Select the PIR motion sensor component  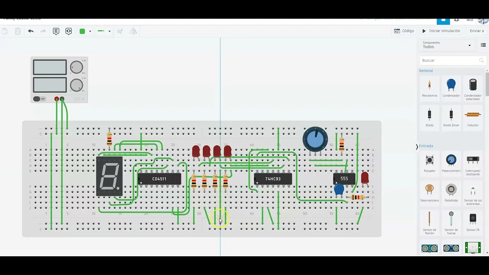[473, 247]
